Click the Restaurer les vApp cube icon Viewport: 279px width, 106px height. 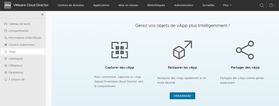click(x=182, y=50)
